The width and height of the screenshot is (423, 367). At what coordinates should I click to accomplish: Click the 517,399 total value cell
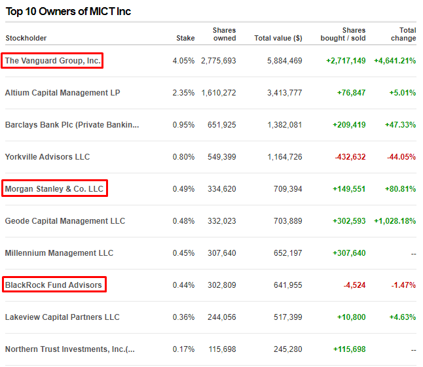point(288,317)
